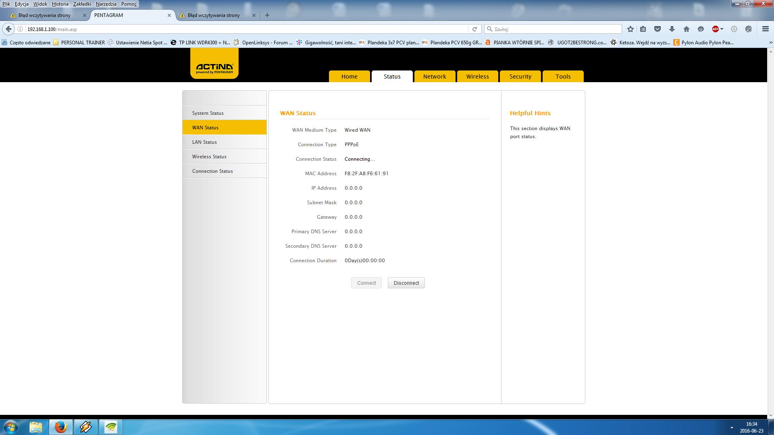The height and width of the screenshot is (435, 774).
Task: Reload the page with the refresh icon
Action: pyautogui.click(x=474, y=29)
